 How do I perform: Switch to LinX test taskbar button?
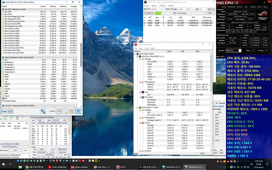(x=149, y=167)
